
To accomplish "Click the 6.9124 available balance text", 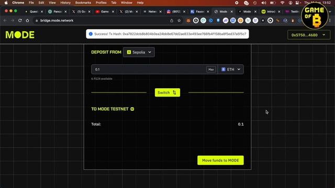I will click(102, 79).
